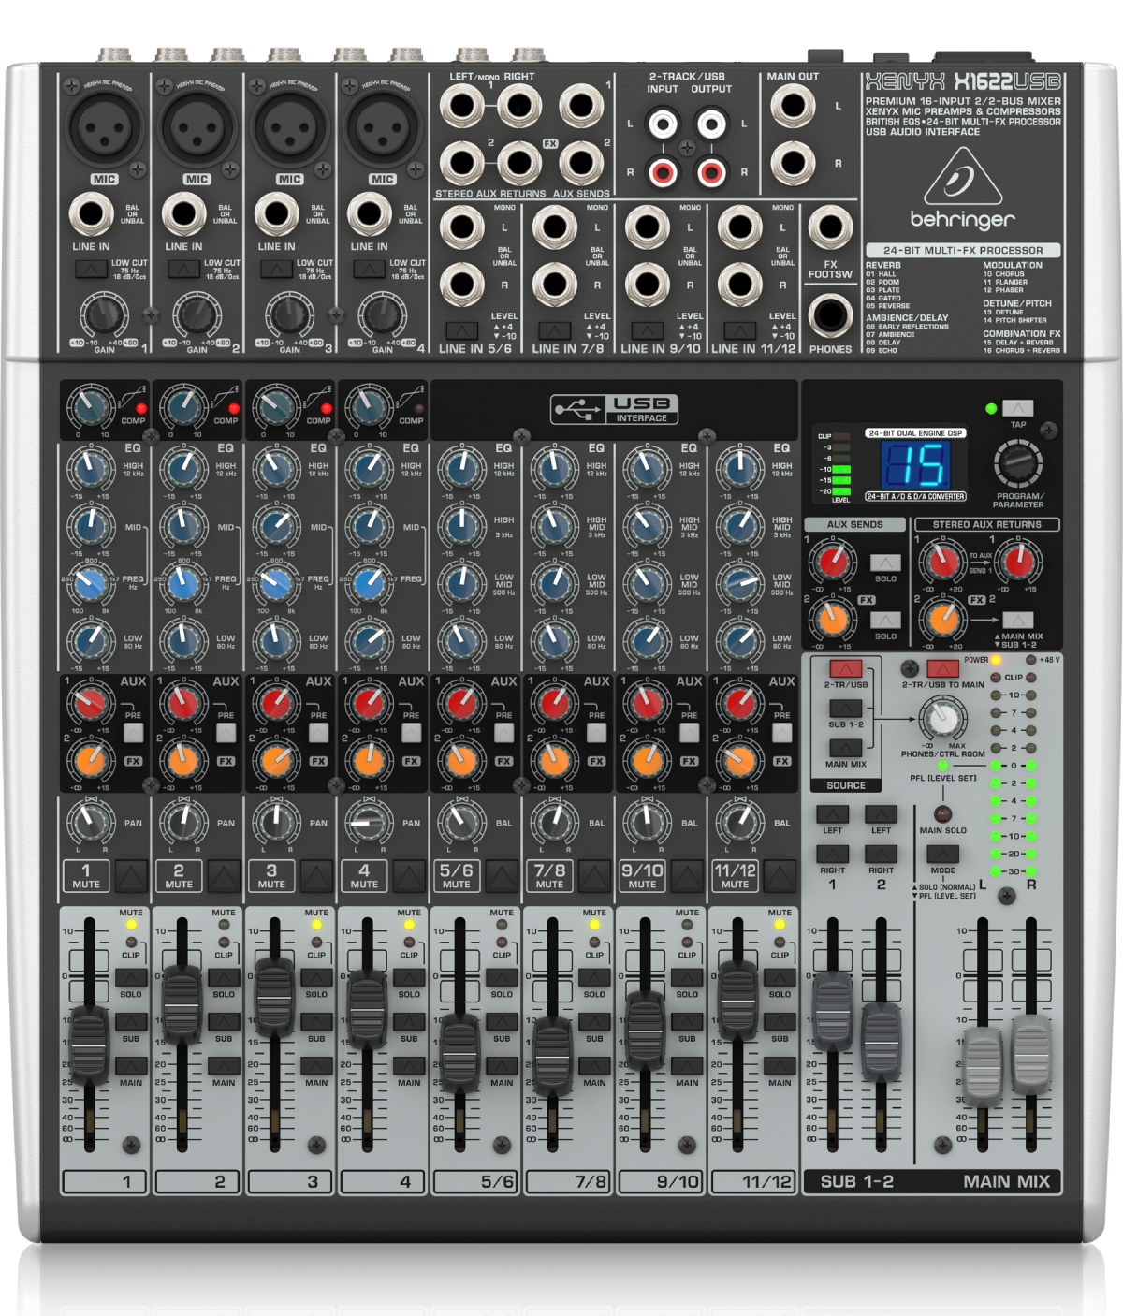Click the POWER indicator LED
This screenshot has width=1123, height=1316.
click(997, 660)
